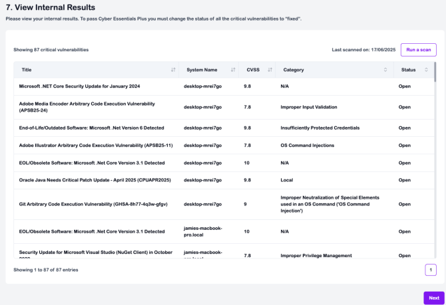Change status for Adobe Media Encoder vulnerability
The height and width of the screenshot is (305, 446).
(x=405, y=107)
